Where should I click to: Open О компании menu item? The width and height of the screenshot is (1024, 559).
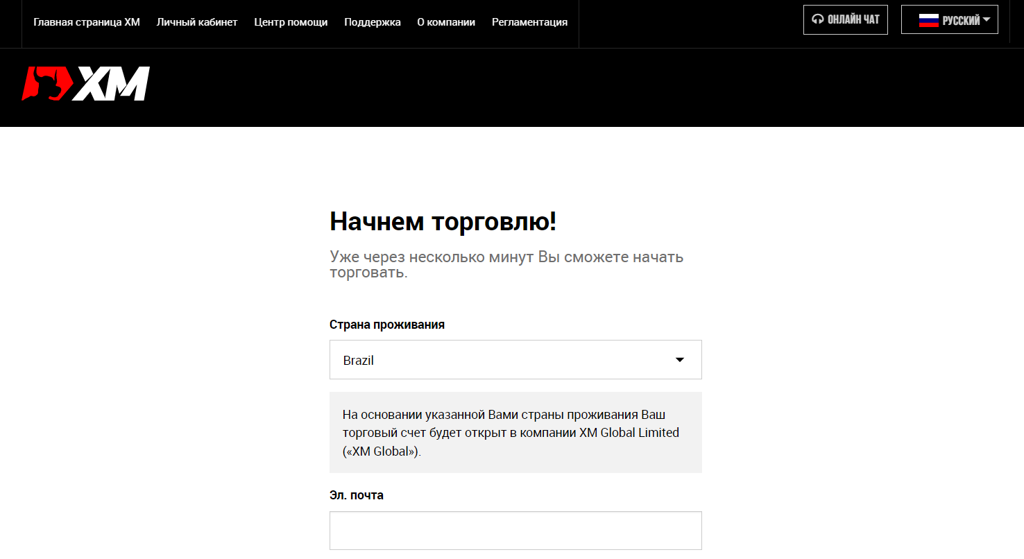446,22
